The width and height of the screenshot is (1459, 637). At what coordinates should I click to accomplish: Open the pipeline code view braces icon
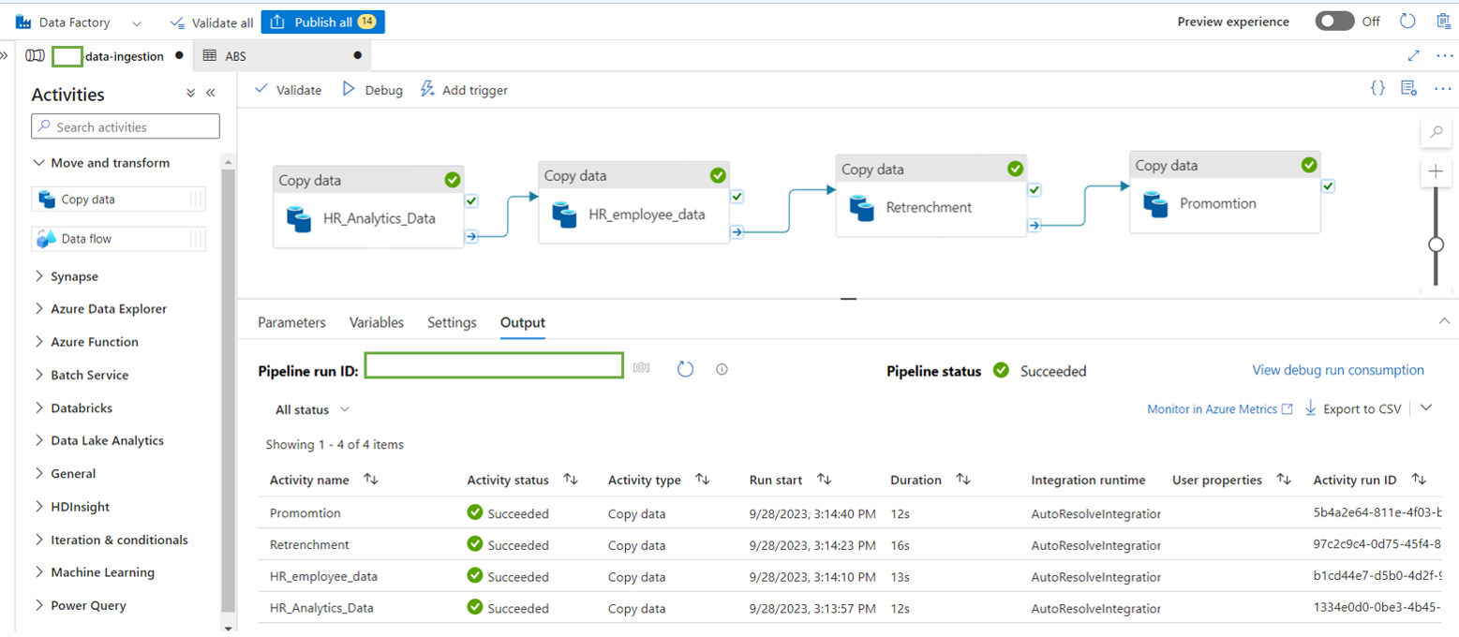(1377, 88)
